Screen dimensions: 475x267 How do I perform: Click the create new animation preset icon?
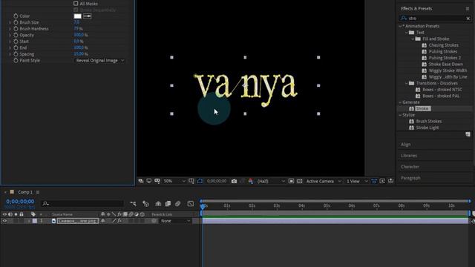(x=468, y=134)
